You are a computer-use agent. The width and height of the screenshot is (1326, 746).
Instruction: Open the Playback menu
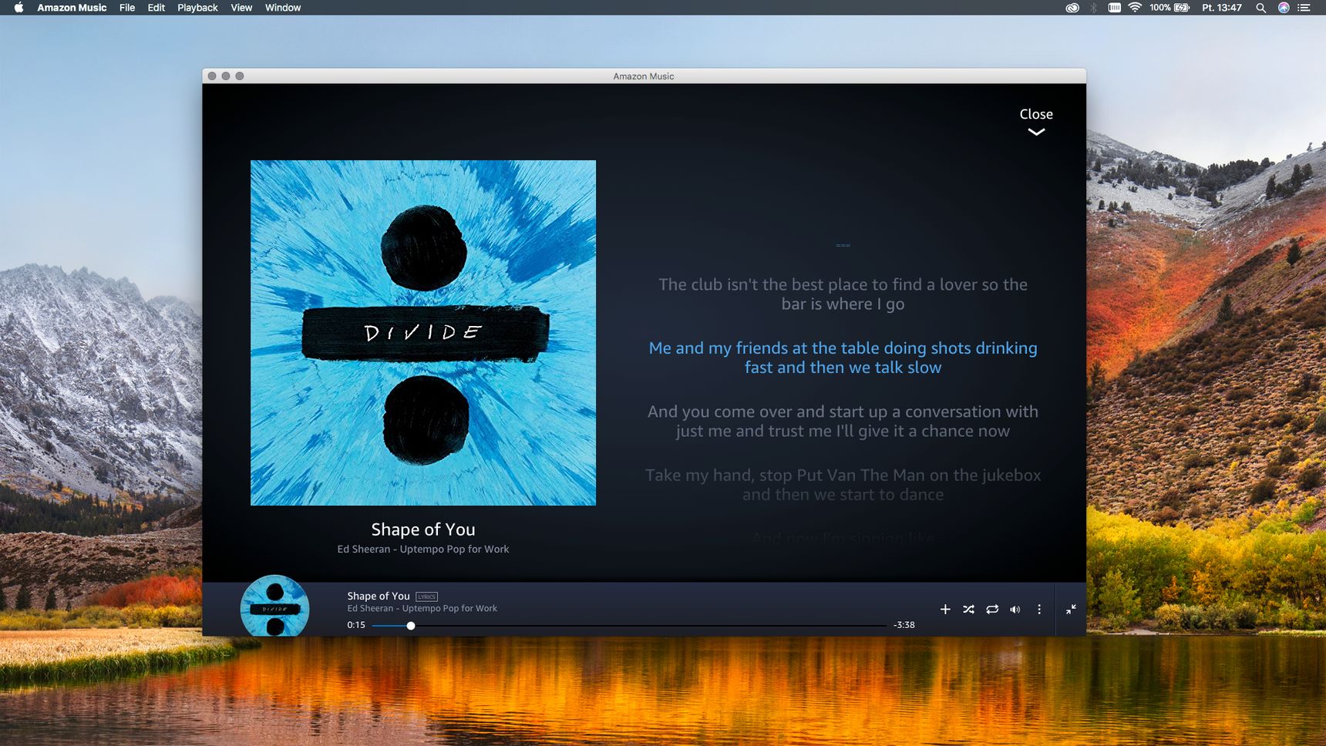click(x=197, y=8)
